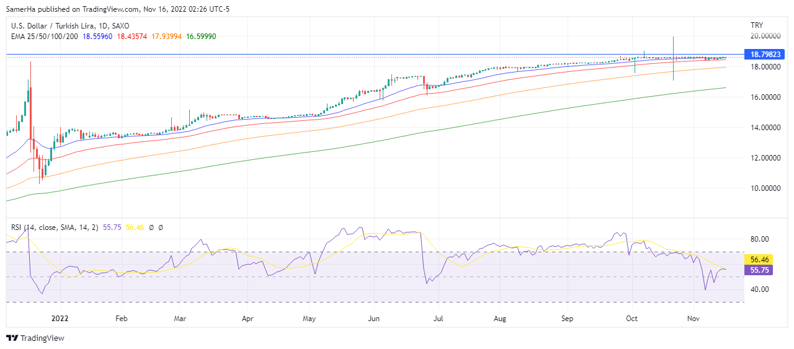Click the Nov marker on time axis
The height and width of the screenshot is (349, 794).
694,319
